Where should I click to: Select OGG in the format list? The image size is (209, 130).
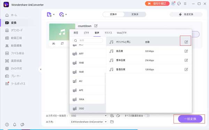(x=87, y=109)
